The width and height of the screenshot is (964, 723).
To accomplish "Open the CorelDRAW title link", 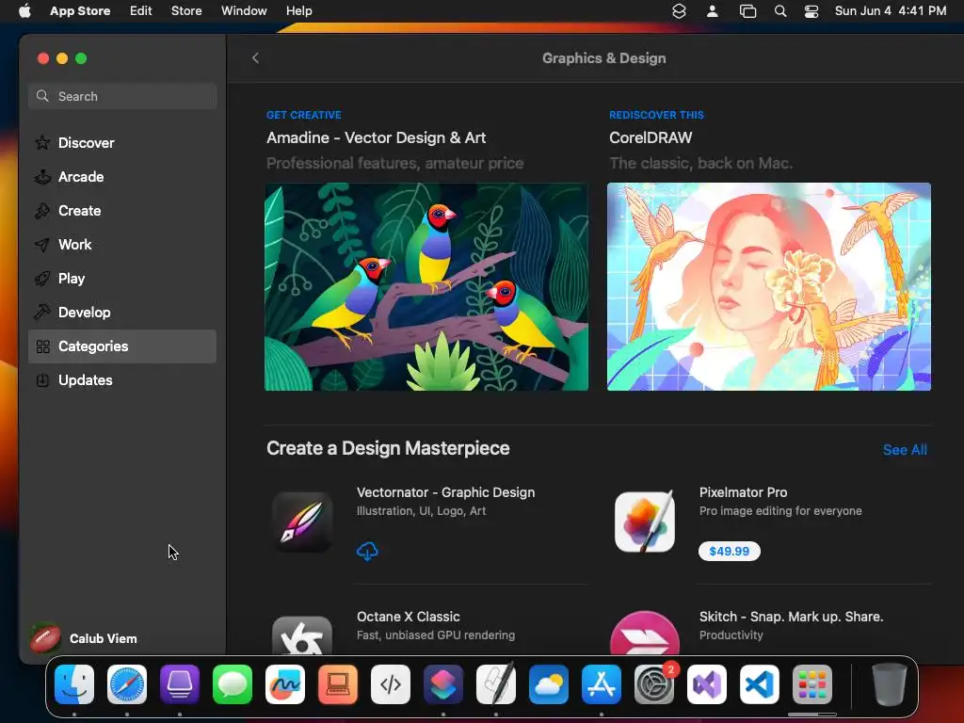I will click(651, 137).
